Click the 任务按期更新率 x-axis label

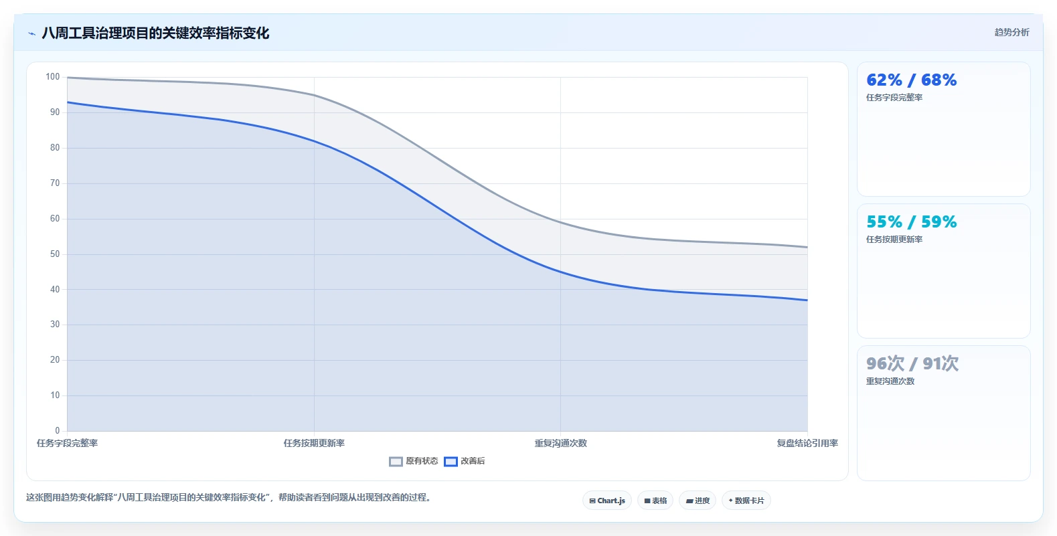[314, 443]
